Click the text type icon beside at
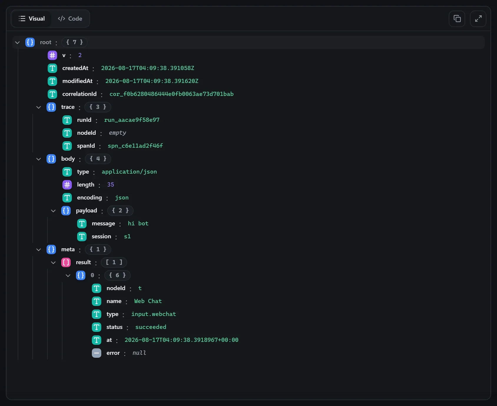The image size is (497, 406). pyautogui.click(x=97, y=340)
